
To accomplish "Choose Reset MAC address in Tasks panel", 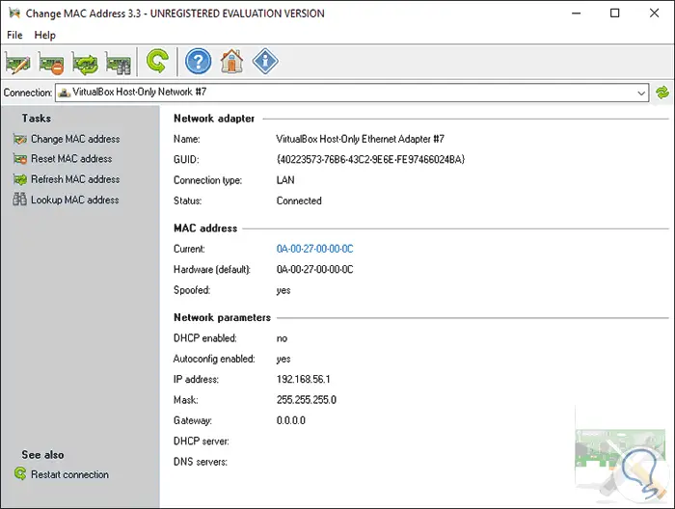I will pos(71,159).
